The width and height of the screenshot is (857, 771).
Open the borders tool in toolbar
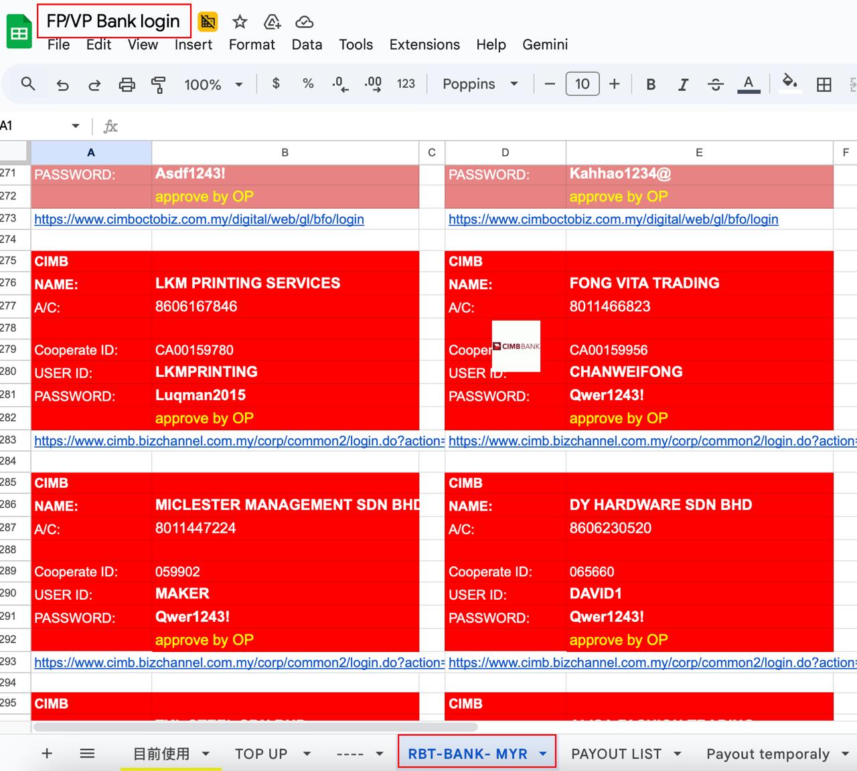(x=824, y=84)
